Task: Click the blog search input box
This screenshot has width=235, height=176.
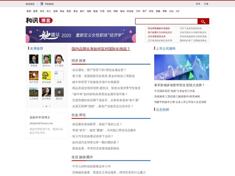Action: [x=166, y=21]
